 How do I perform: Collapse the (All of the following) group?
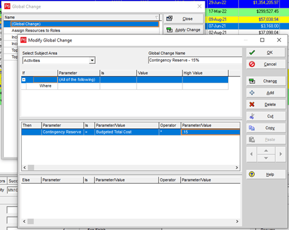point(23,79)
